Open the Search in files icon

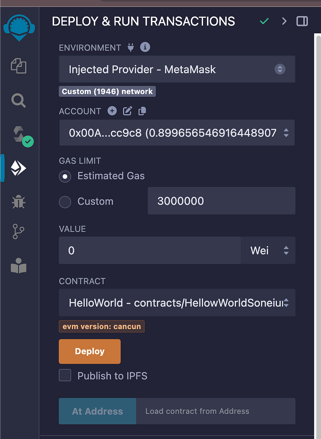tap(18, 100)
